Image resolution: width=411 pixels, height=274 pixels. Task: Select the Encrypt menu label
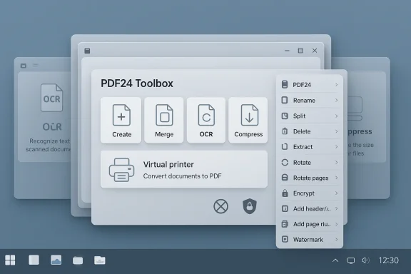pos(304,193)
